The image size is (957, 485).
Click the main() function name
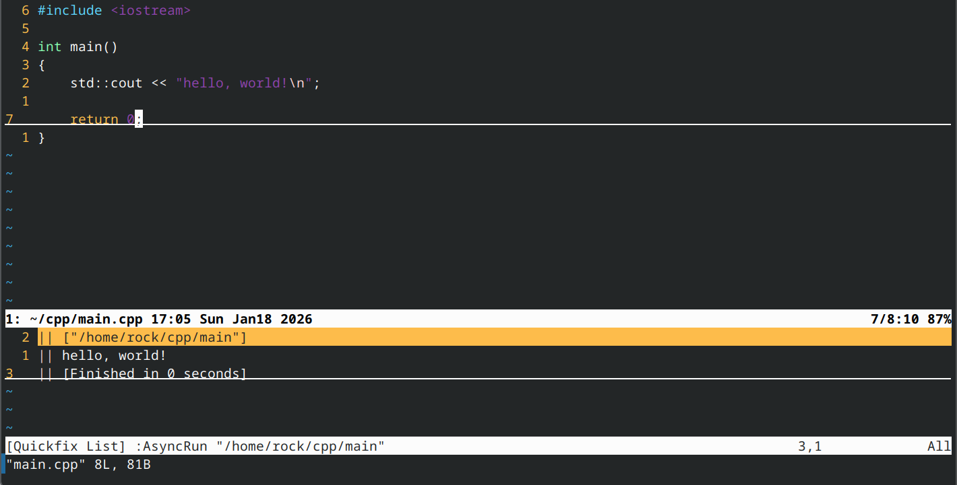[x=94, y=47]
